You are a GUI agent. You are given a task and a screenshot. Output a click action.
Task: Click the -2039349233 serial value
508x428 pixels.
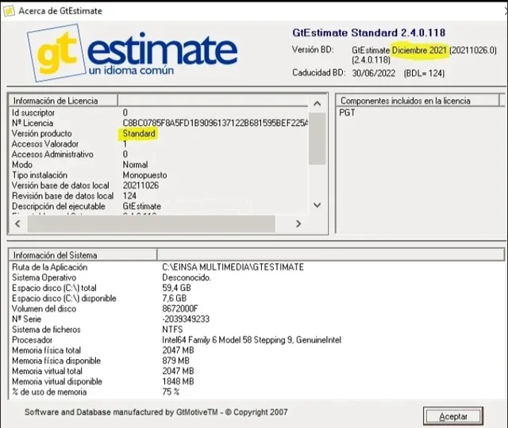(x=186, y=319)
